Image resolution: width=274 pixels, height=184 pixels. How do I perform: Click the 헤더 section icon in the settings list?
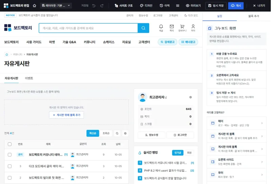click(x=213, y=123)
